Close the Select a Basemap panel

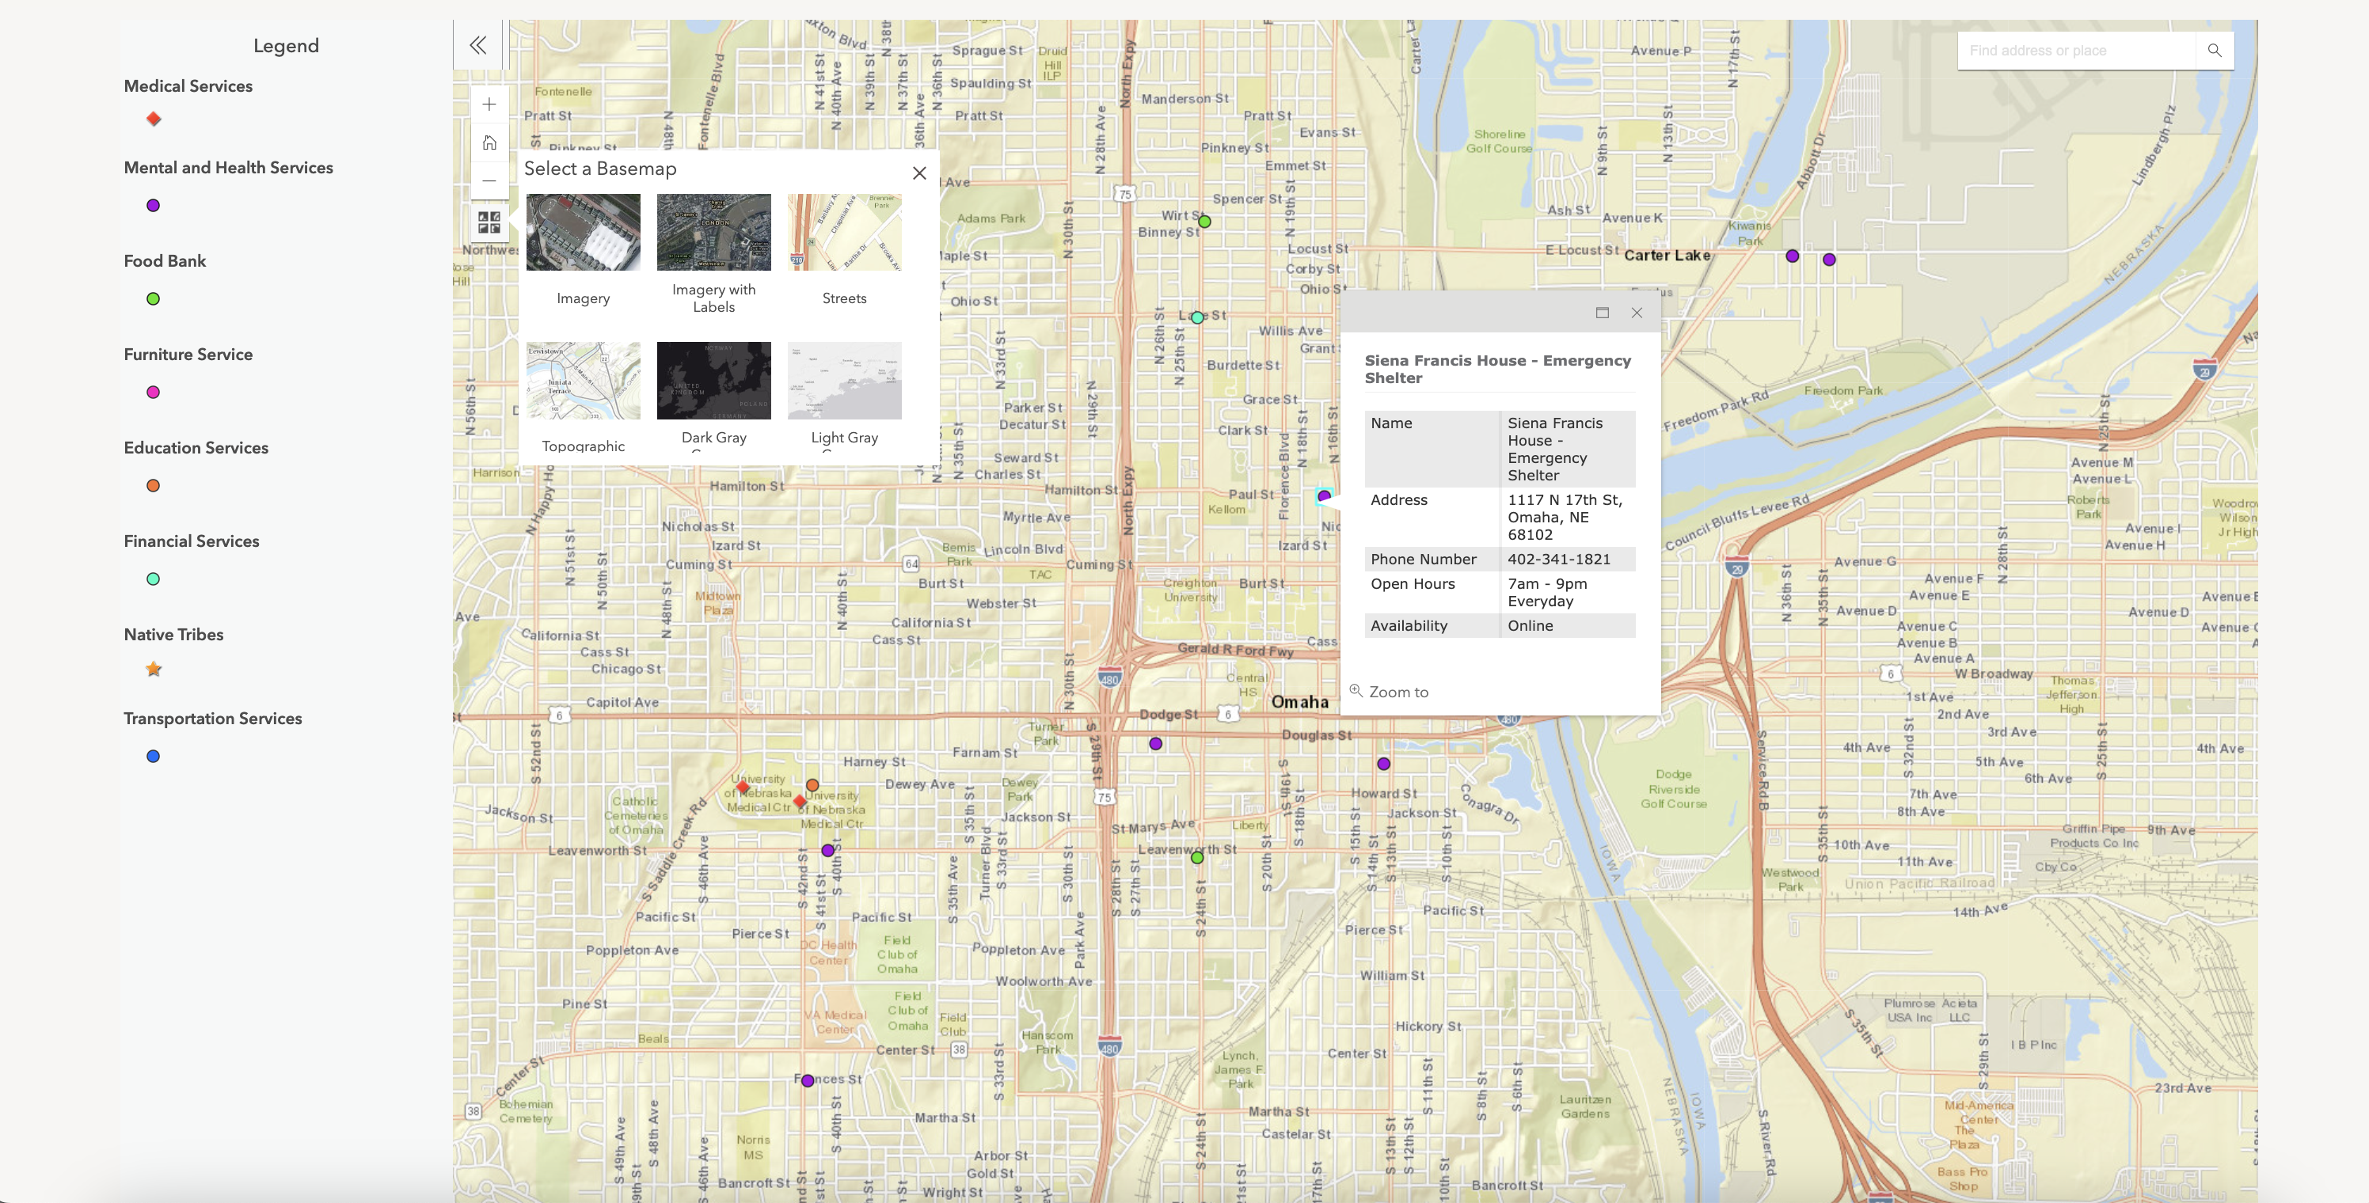pos(918,173)
